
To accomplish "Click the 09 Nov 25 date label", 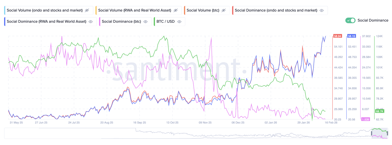I will tap(205, 123).
